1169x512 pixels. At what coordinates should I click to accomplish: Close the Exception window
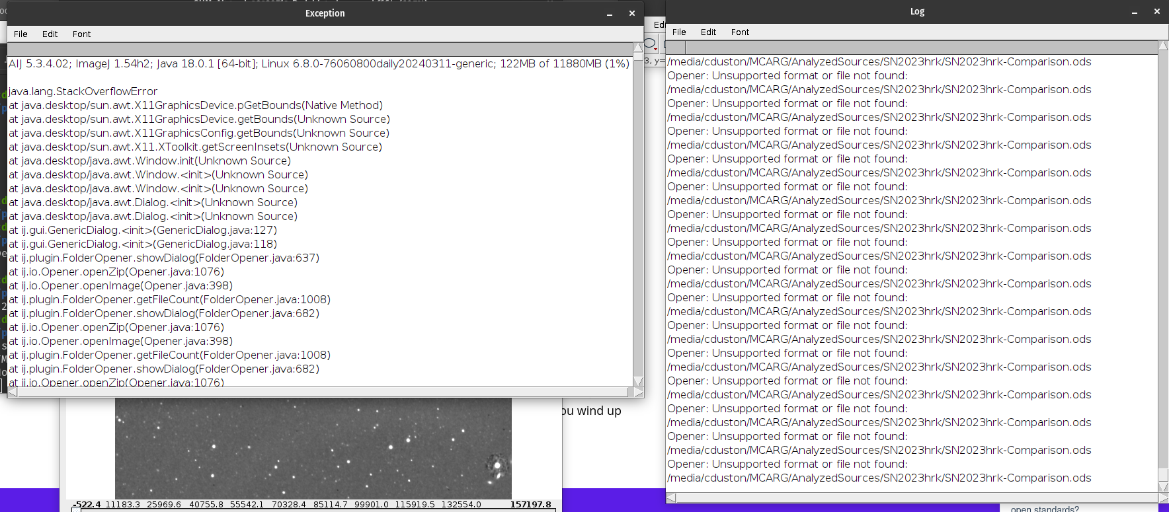(x=631, y=13)
